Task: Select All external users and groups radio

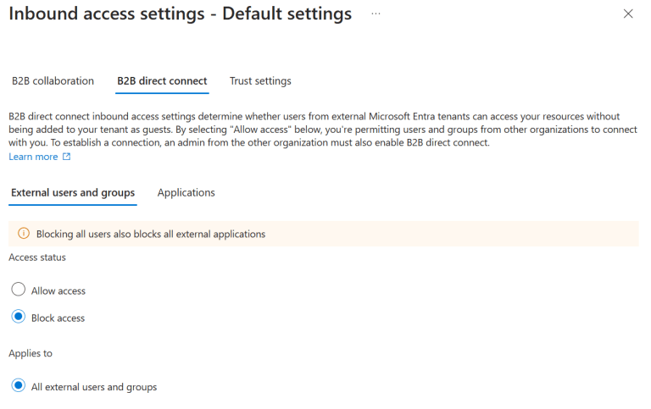Action: click(x=19, y=386)
